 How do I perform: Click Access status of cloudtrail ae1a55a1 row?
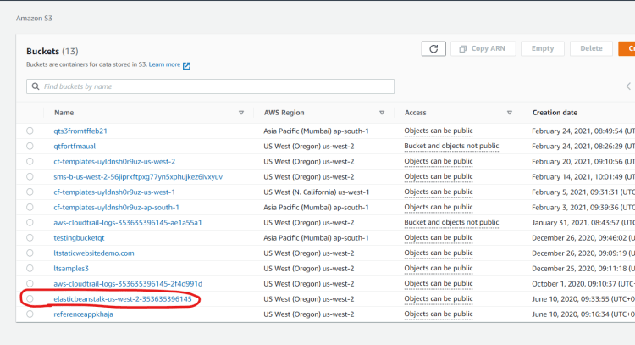pos(451,223)
